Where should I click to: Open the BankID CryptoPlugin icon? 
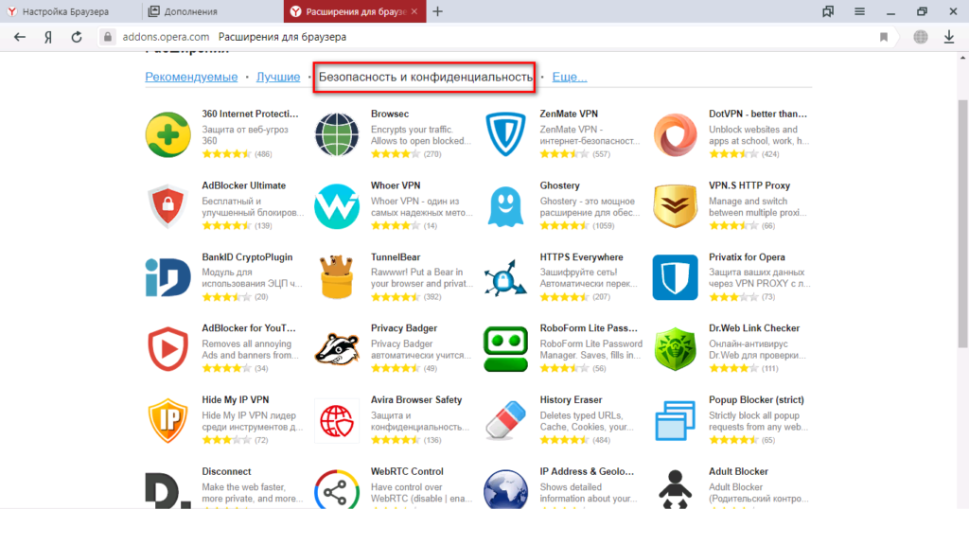(x=167, y=277)
